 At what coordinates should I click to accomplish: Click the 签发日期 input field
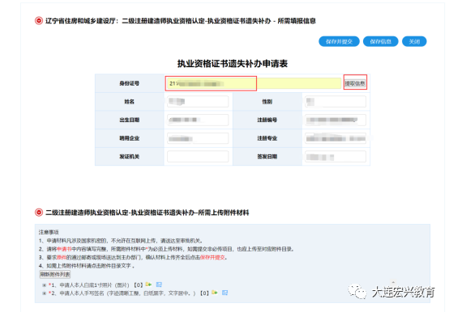pos(336,157)
